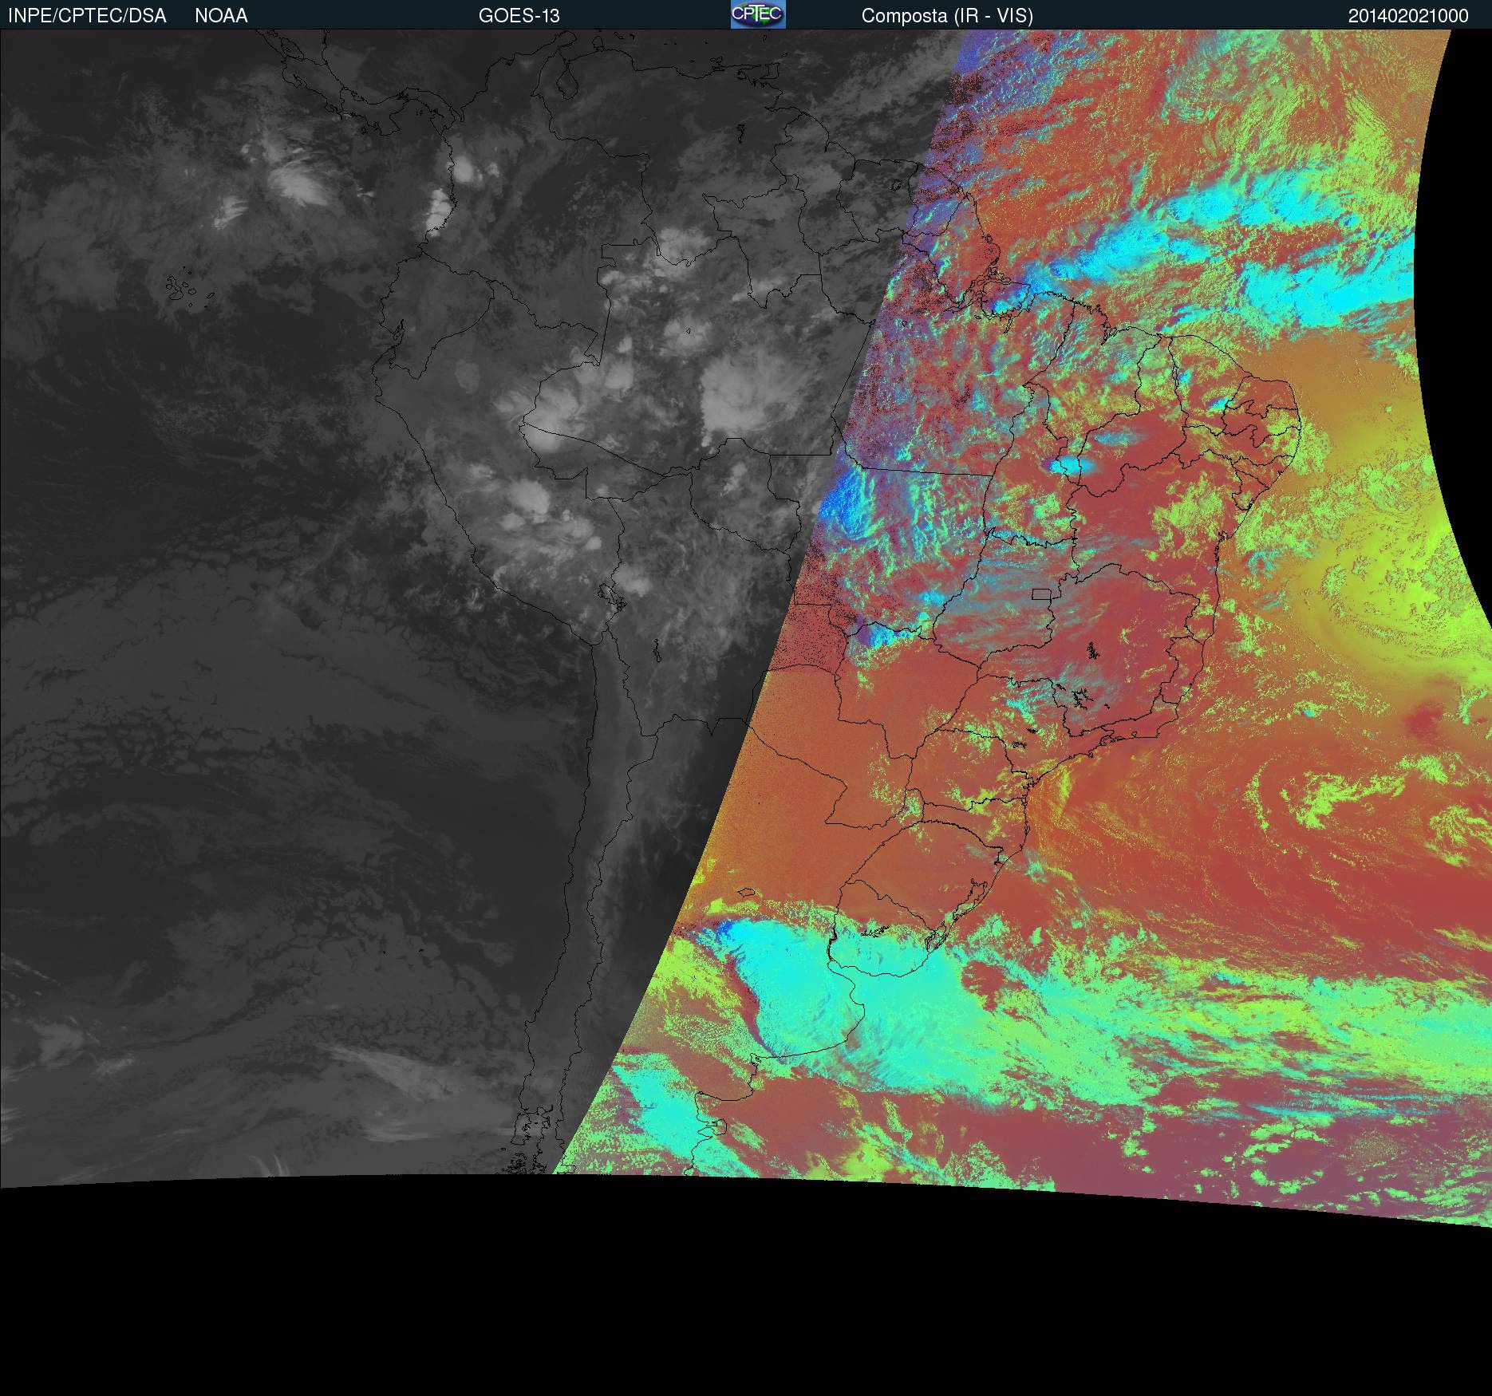The width and height of the screenshot is (1492, 1396).
Task: Click the NOAA label in header
Action: (x=221, y=16)
